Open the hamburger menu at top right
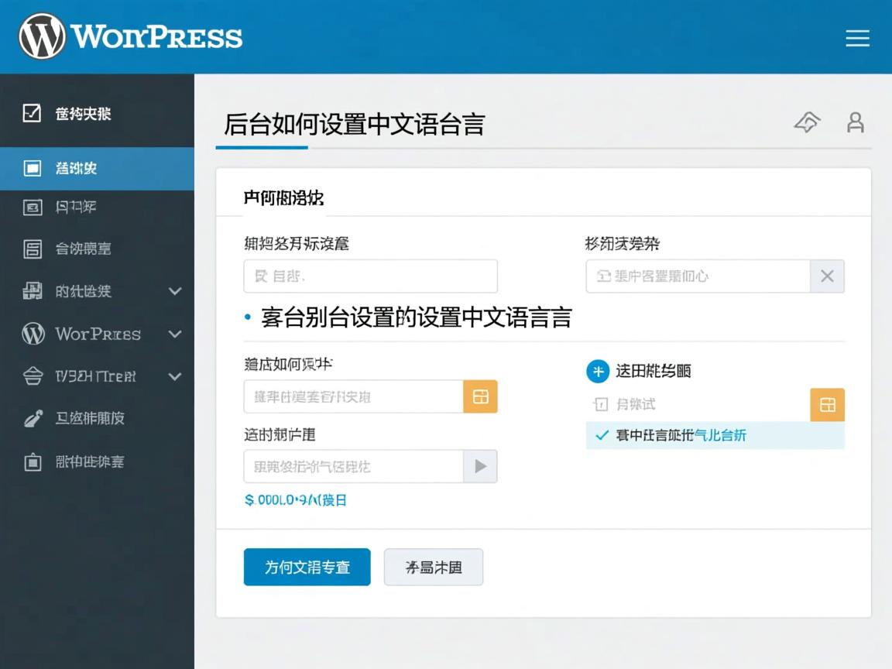 tap(858, 38)
